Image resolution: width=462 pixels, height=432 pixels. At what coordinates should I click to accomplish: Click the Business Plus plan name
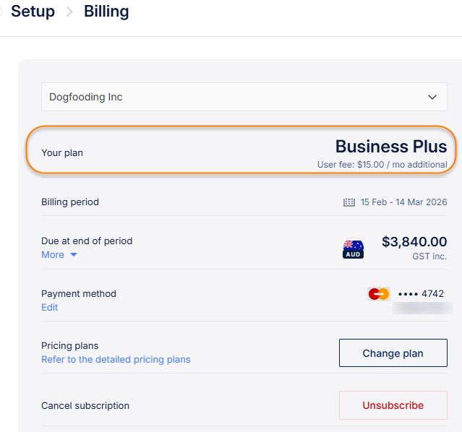click(390, 147)
